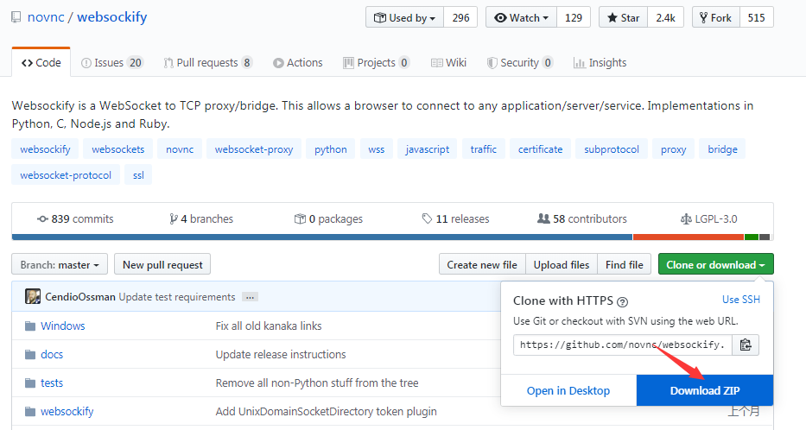
Task: Open the novnc topic tag
Action: (x=180, y=149)
